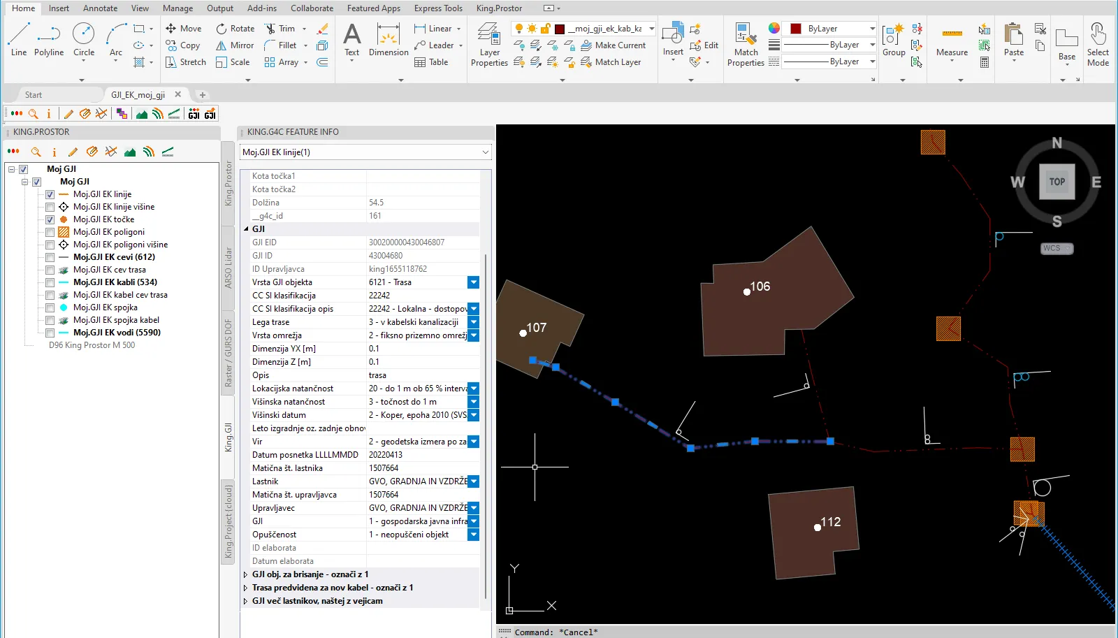Open Vrsta GJI objekta dropdown

473,282
